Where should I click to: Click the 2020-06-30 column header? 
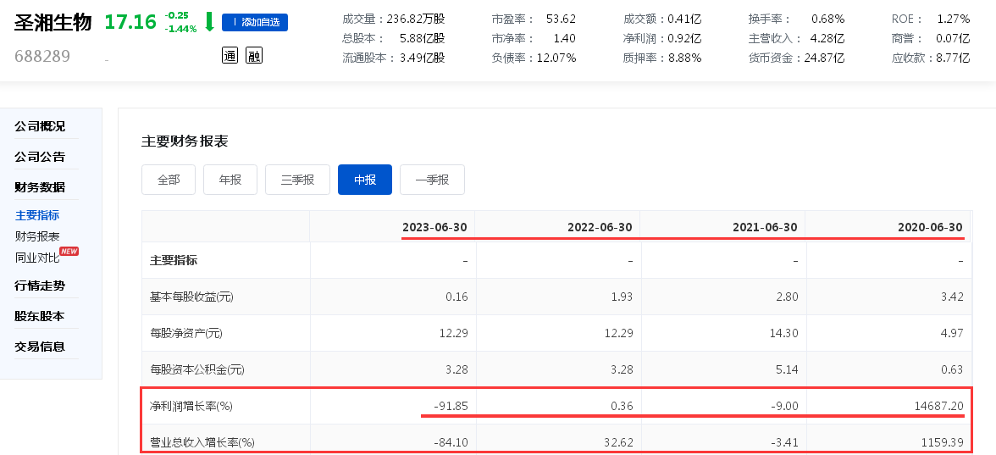coord(930,227)
